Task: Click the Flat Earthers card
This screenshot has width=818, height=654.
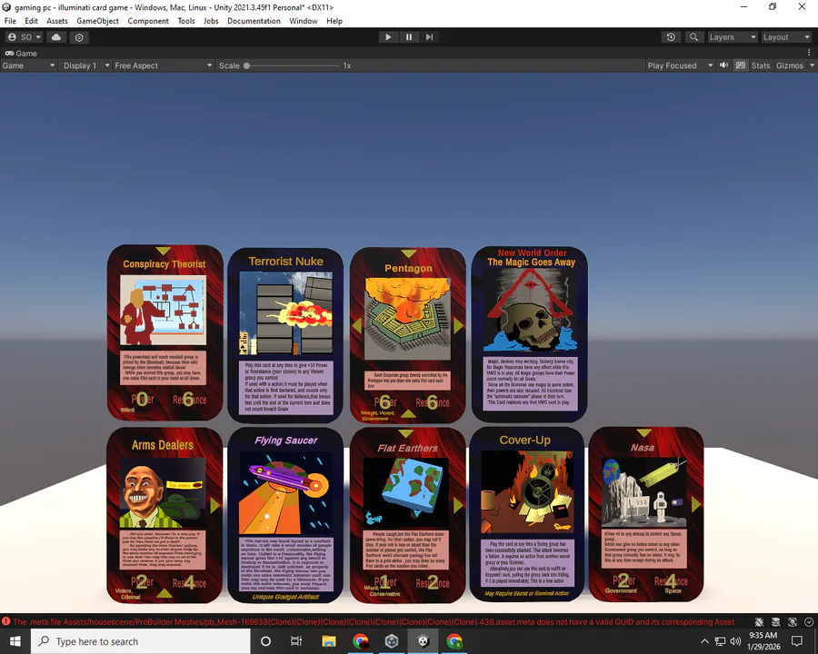Action: coord(407,515)
